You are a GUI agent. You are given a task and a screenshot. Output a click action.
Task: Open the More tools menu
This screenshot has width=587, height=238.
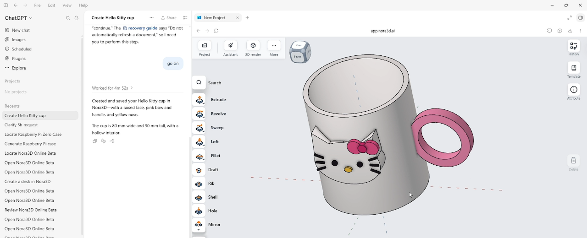click(x=274, y=49)
